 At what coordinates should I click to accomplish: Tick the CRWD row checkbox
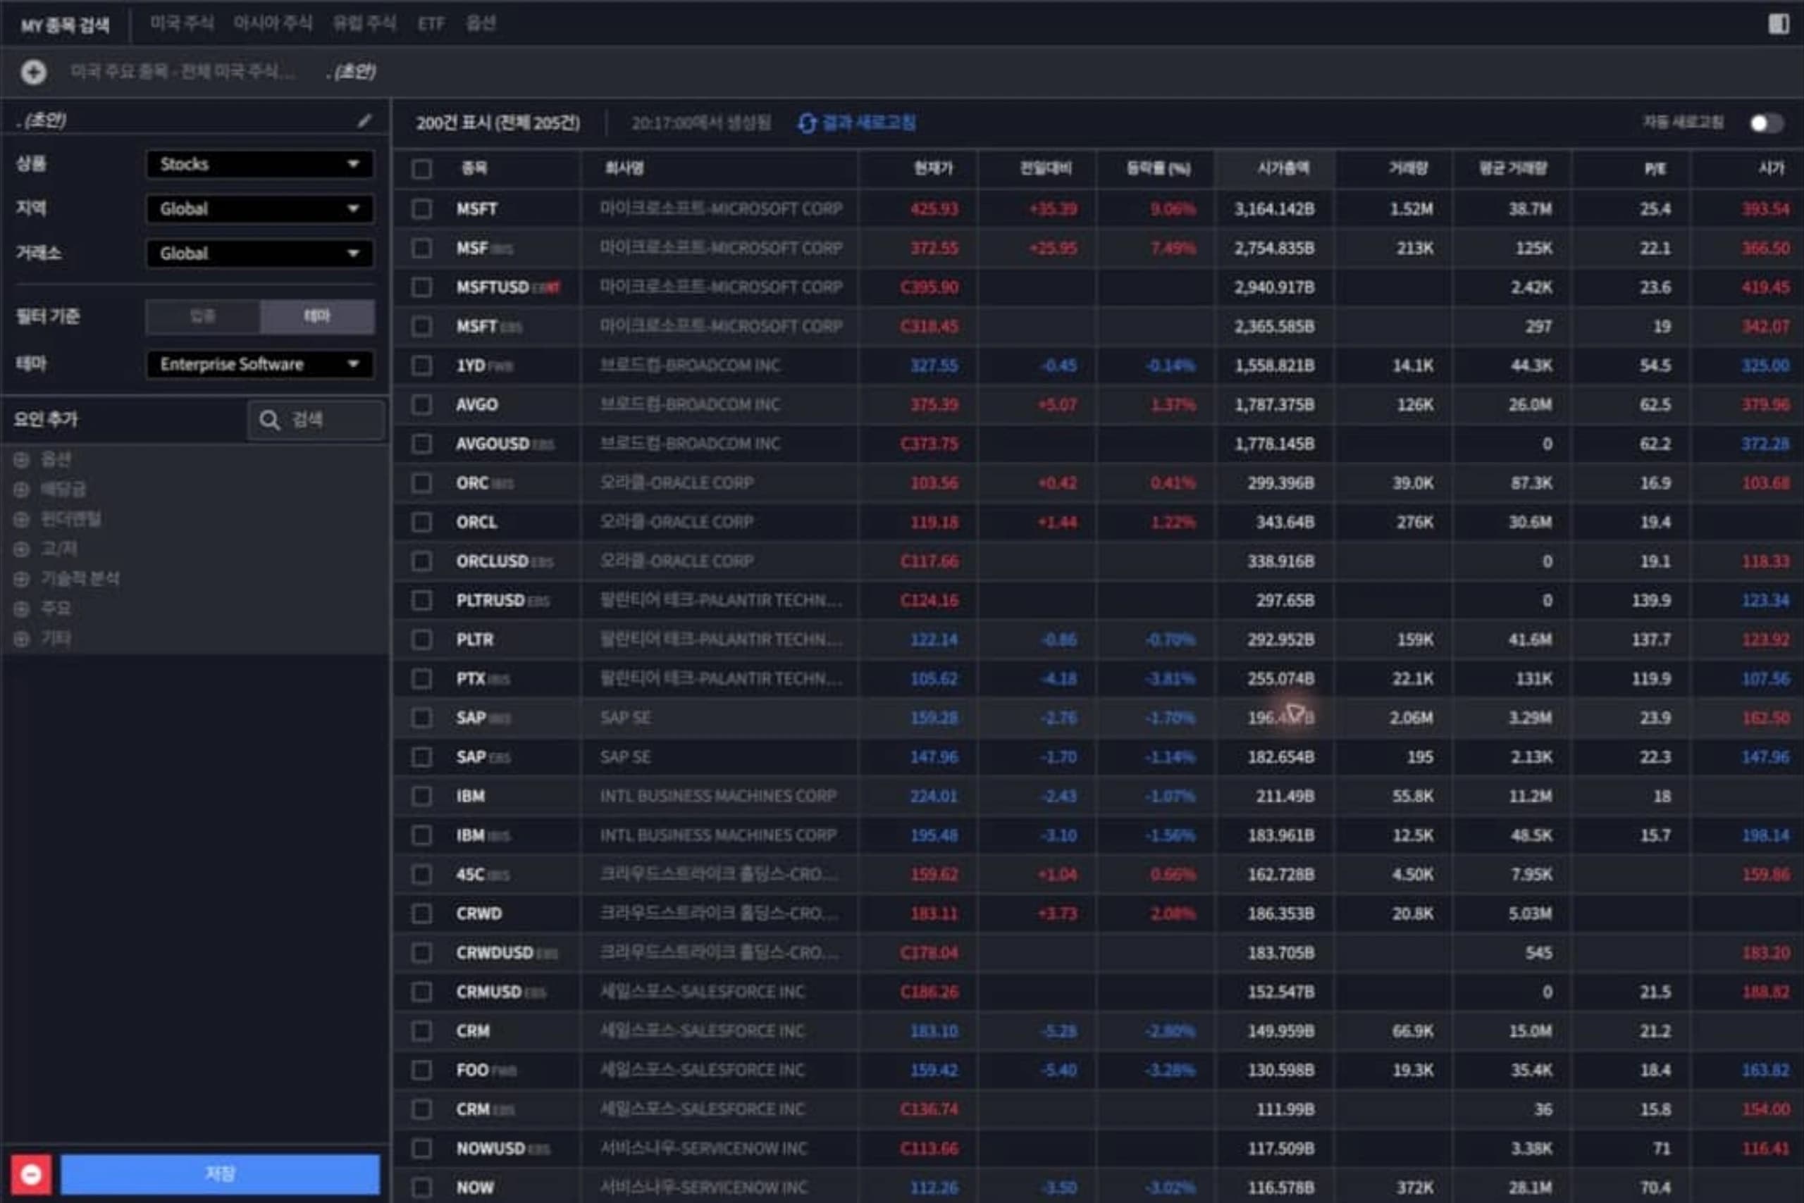[421, 913]
